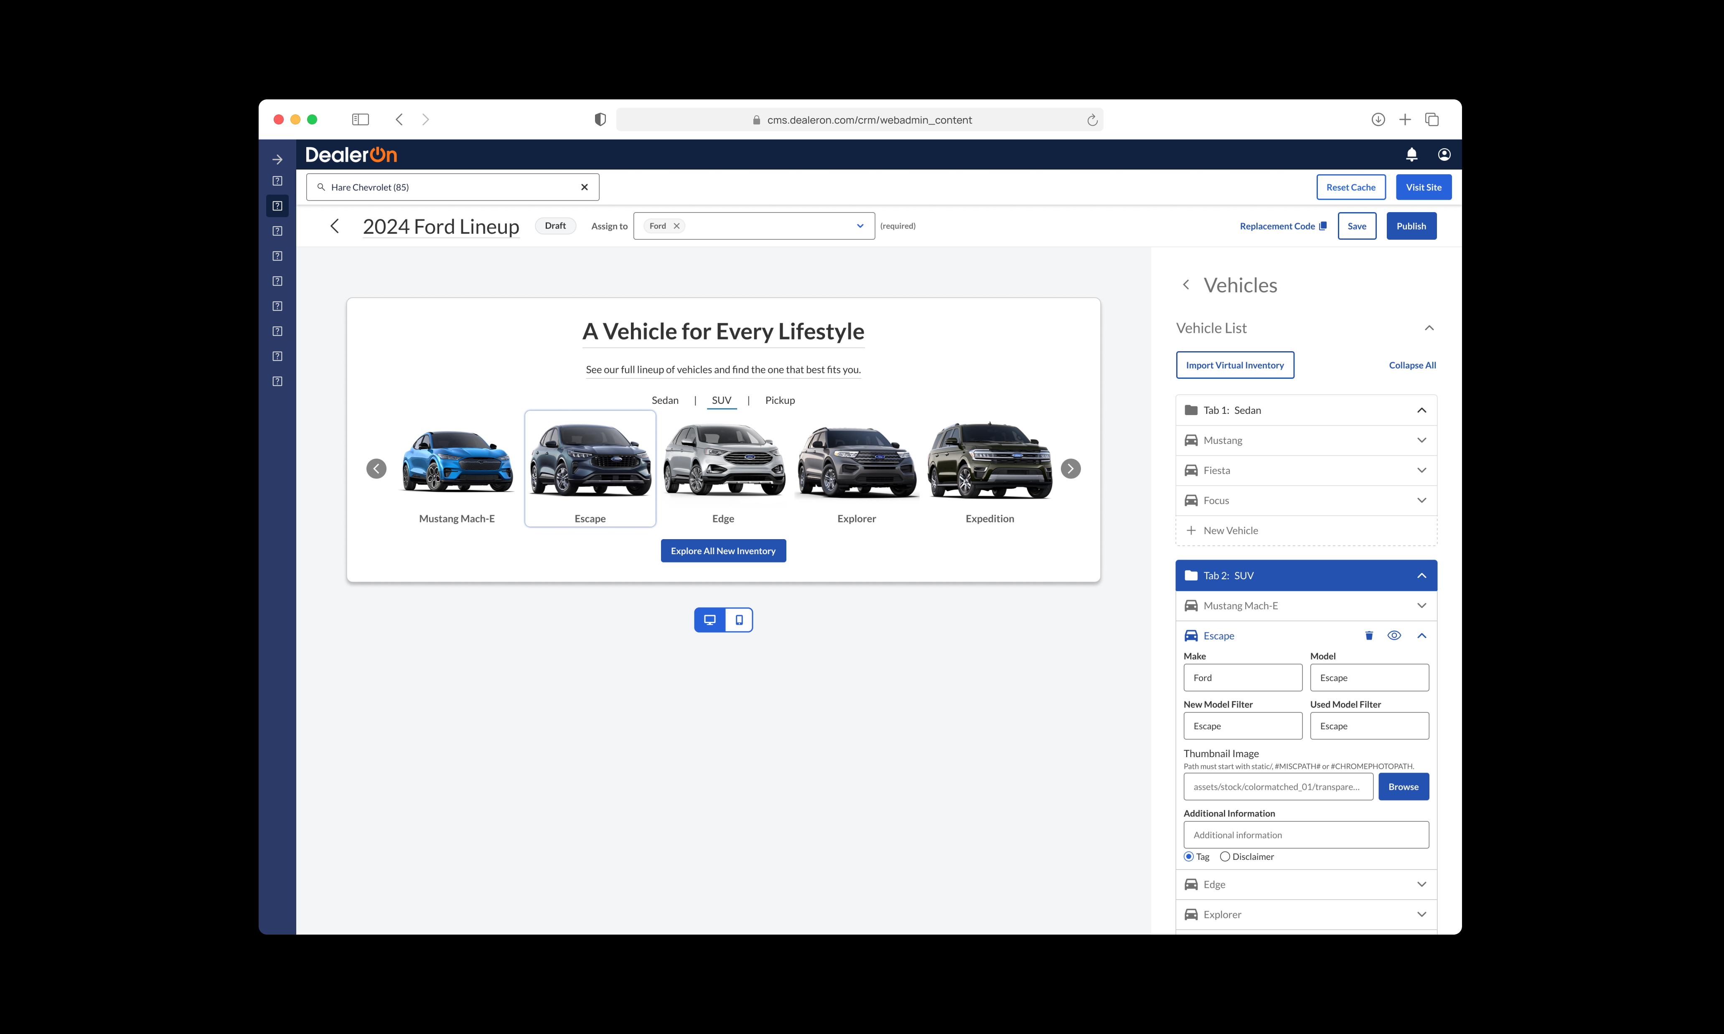The width and height of the screenshot is (1724, 1034).
Task: Reload the page in Safari
Action: 1092,120
